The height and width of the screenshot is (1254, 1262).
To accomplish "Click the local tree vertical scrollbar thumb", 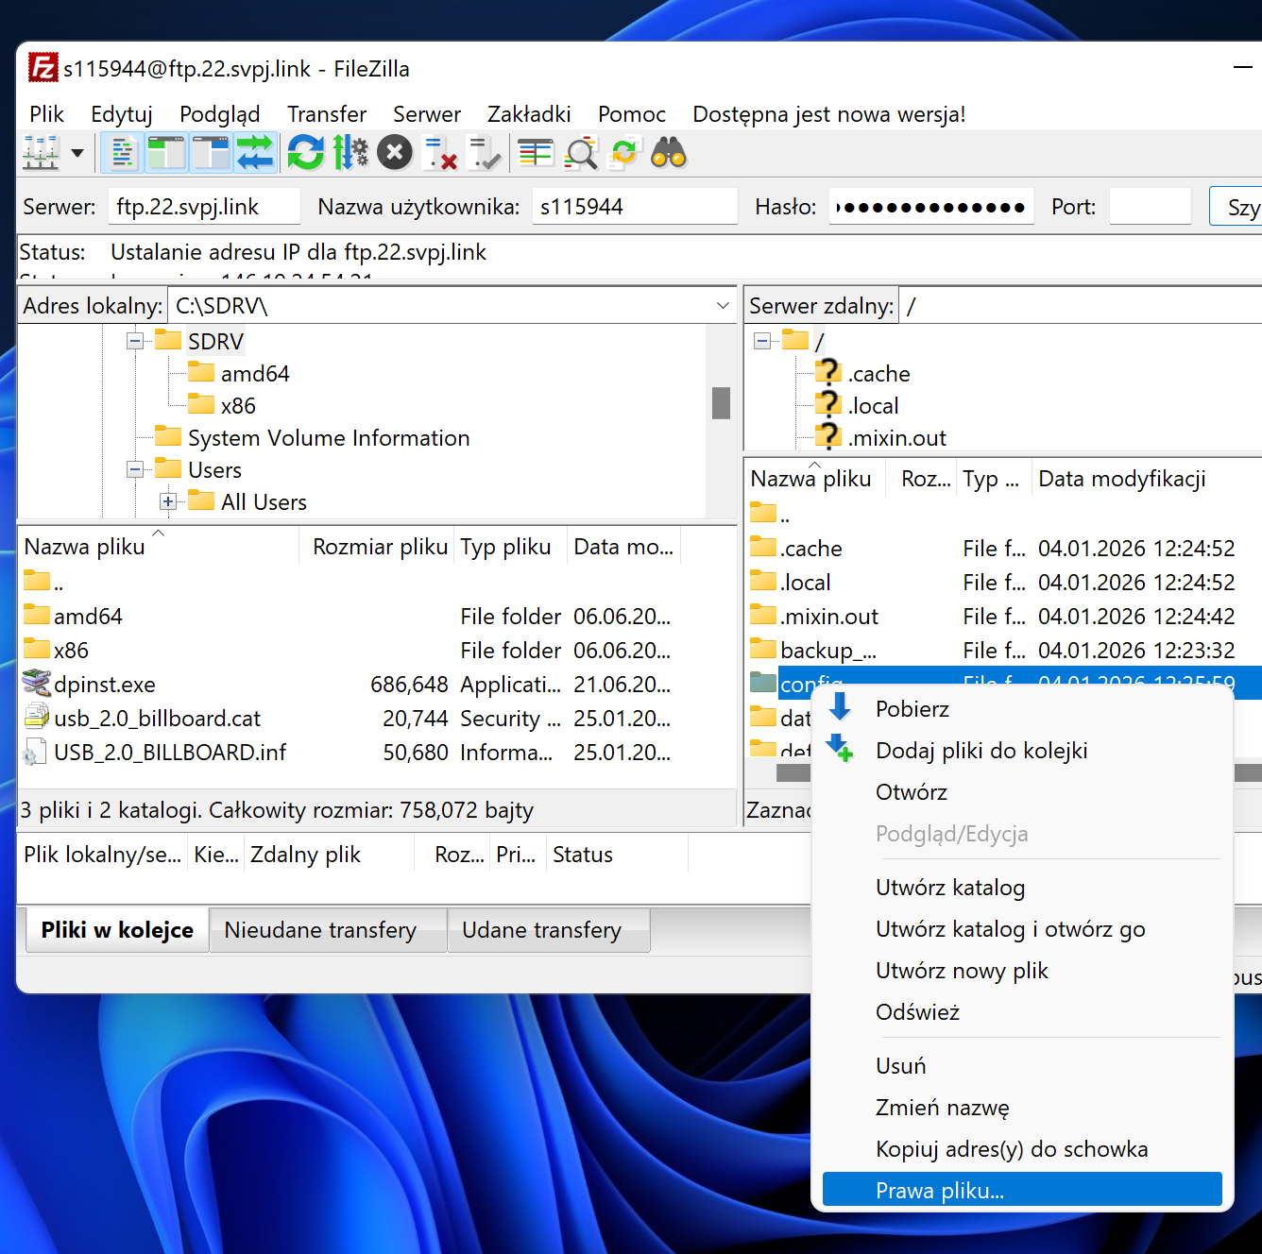I will coord(721,403).
